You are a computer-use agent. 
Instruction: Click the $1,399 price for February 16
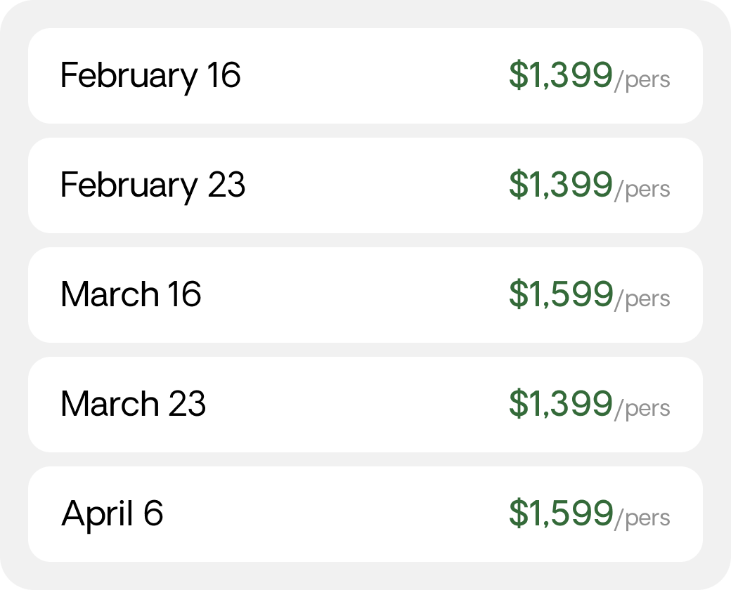coord(560,75)
